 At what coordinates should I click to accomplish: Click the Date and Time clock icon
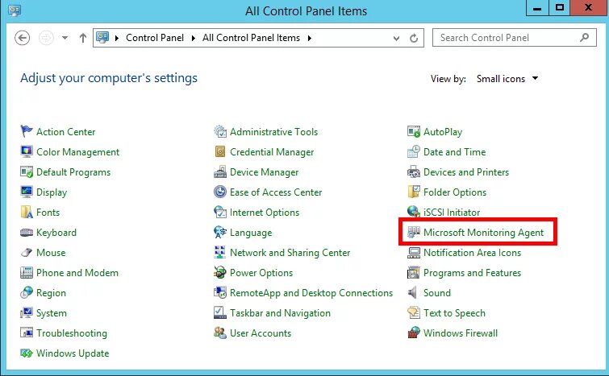pos(414,151)
